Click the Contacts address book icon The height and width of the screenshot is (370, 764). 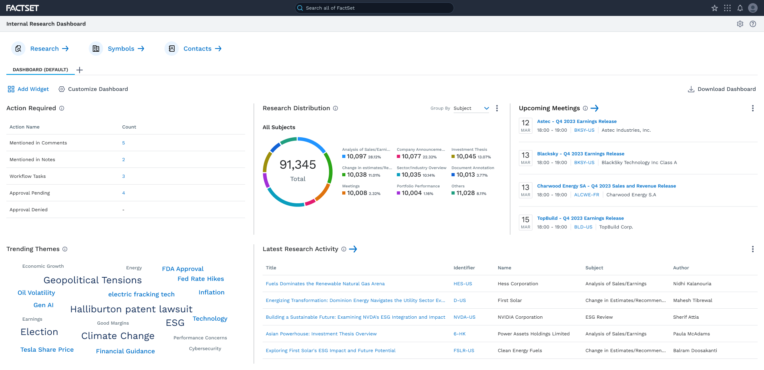172,49
